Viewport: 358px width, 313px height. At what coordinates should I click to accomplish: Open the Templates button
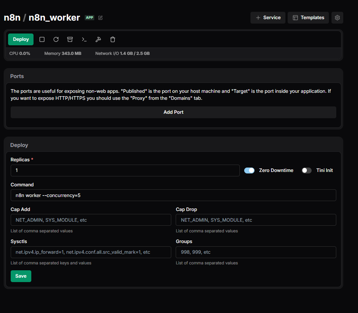[308, 18]
